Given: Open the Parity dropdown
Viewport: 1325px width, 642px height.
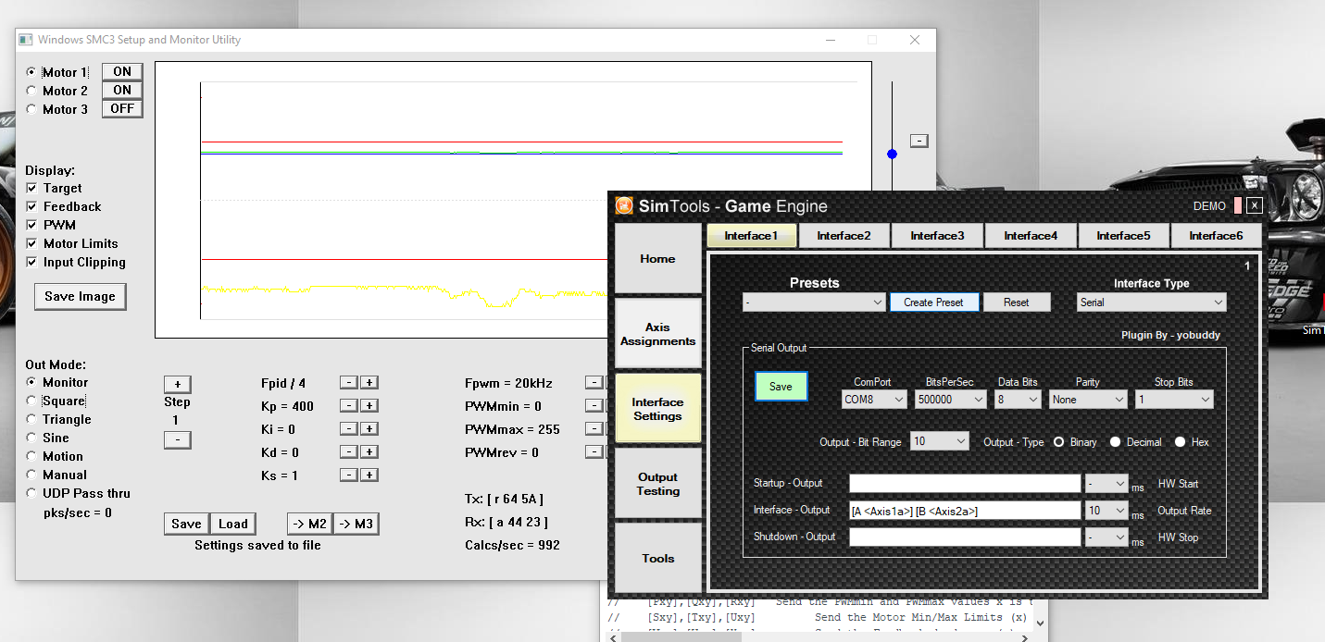Looking at the screenshot, I should click(1088, 400).
